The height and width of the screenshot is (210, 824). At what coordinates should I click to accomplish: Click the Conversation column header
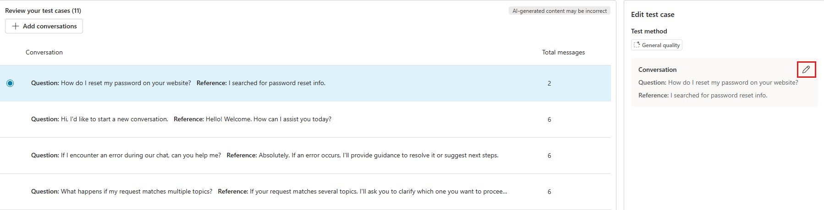point(44,53)
